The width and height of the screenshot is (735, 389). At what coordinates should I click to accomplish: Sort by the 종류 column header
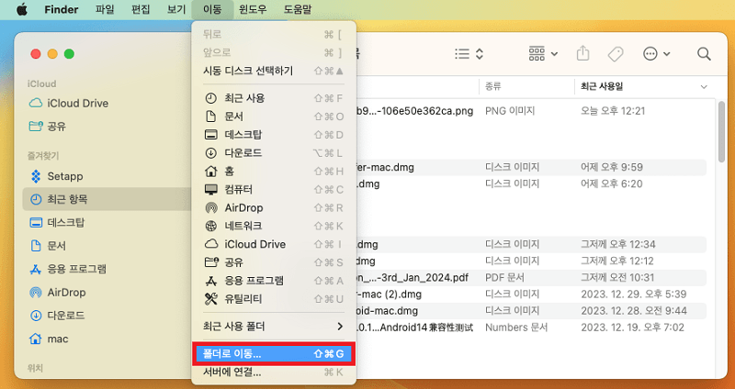click(493, 86)
